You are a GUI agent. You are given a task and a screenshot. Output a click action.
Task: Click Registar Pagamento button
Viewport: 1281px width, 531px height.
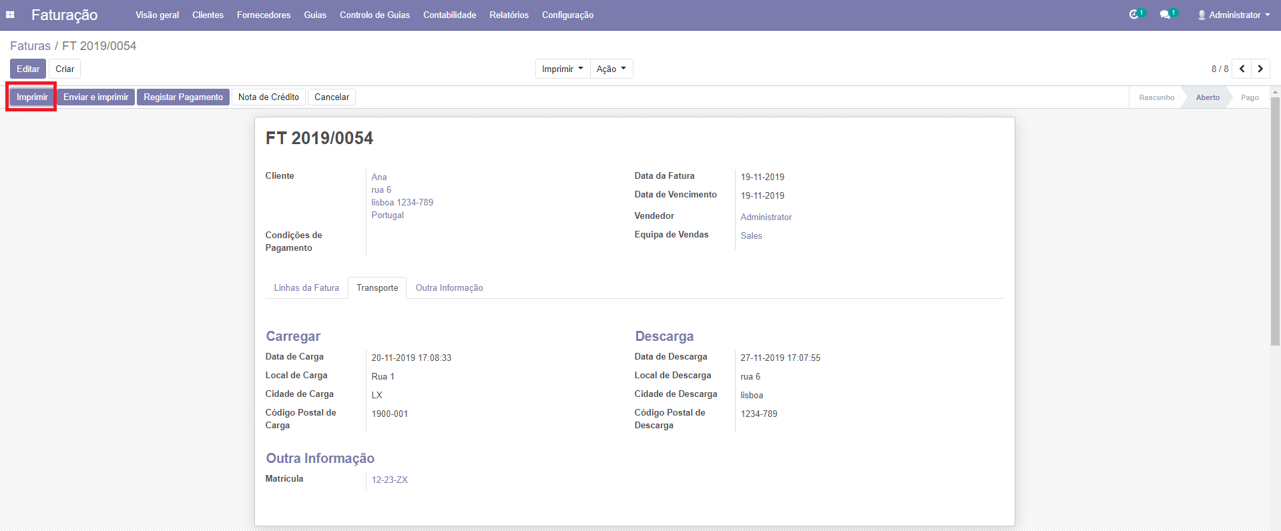183,97
